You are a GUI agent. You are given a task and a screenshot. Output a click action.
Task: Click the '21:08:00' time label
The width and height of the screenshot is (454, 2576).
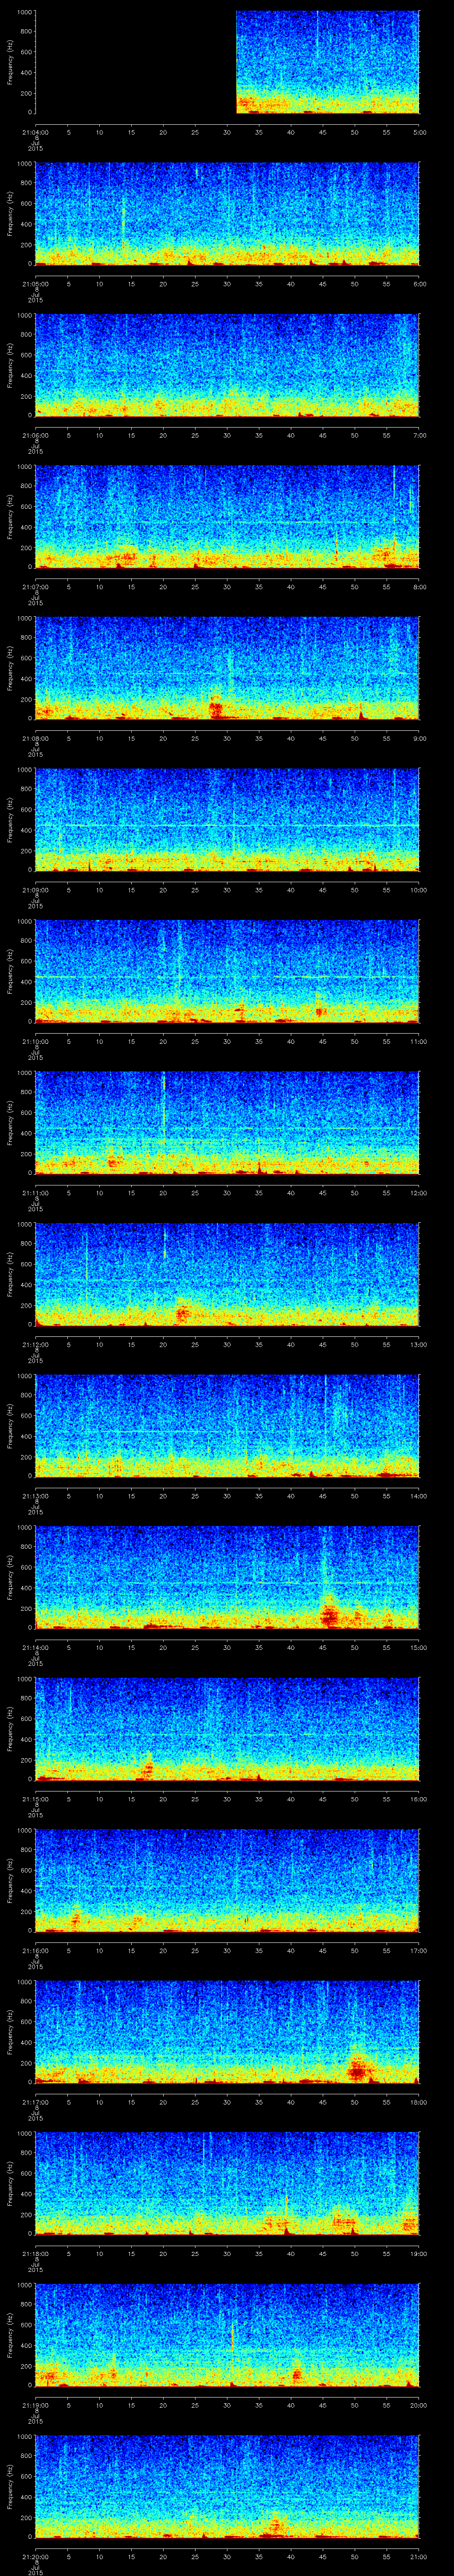click(35, 738)
